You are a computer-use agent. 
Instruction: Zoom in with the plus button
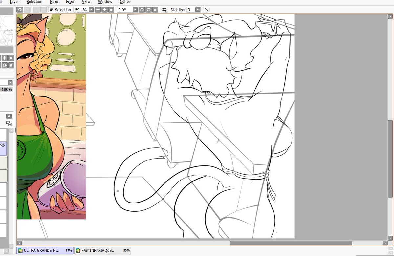pyautogui.click(x=105, y=10)
